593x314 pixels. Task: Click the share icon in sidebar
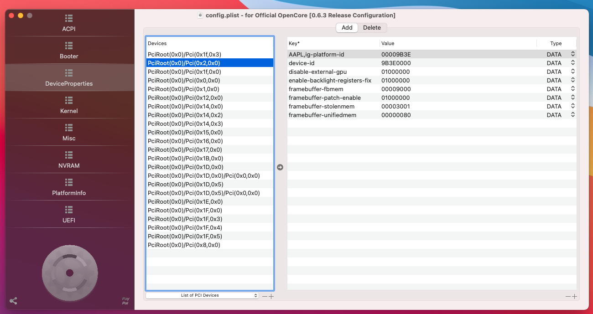[x=14, y=301]
